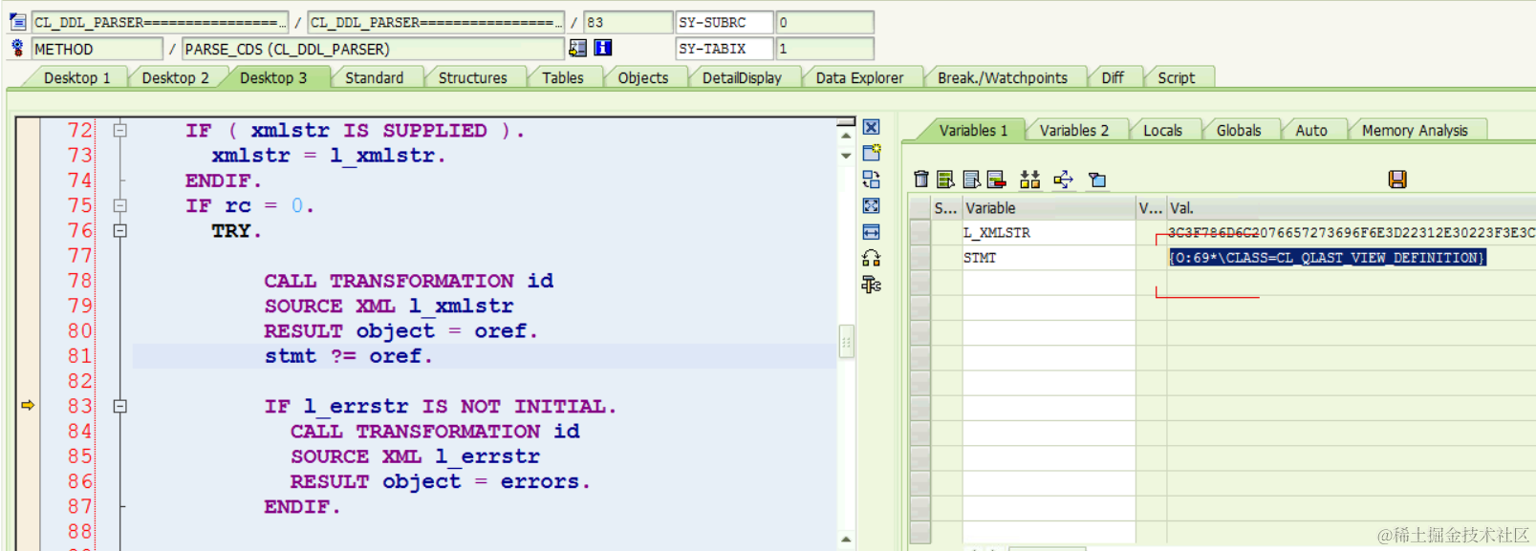This screenshot has width=1536, height=551.
Task: Collapse the IF l_errstr block at line 83
Action: tap(119, 406)
